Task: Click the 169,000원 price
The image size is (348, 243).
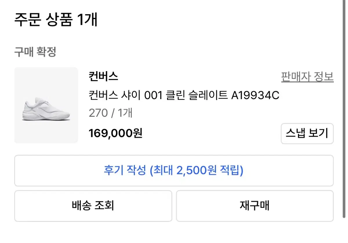Action: coord(115,133)
